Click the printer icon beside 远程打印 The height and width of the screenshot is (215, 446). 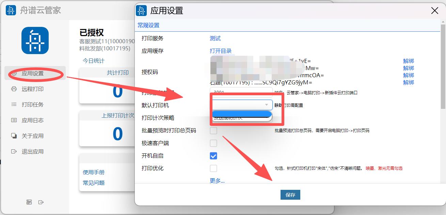click(14, 89)
